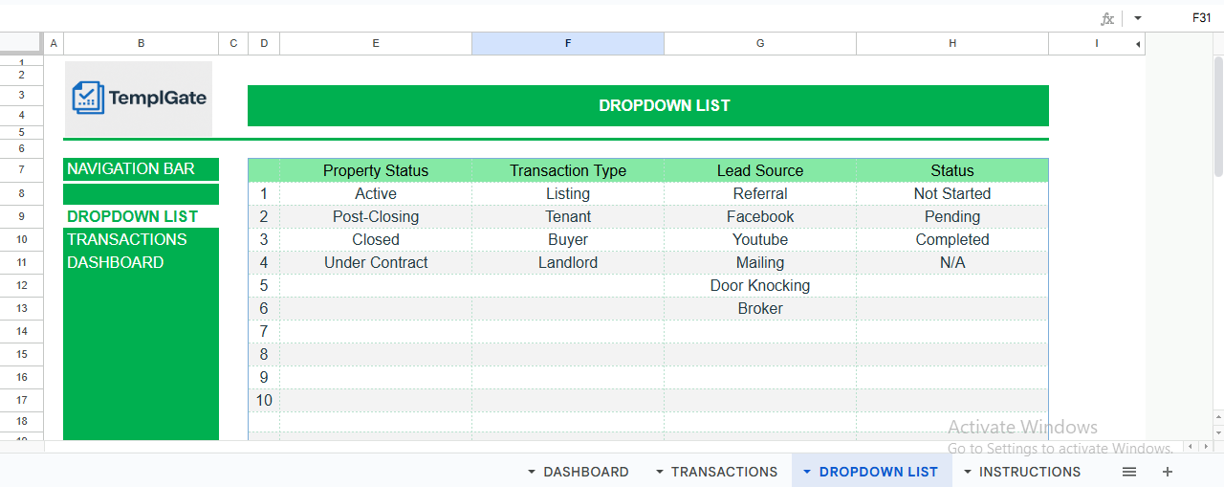Viewport: 1224px width, 487px height.
Task: Select the Broker cell
Action: point(760,308)
